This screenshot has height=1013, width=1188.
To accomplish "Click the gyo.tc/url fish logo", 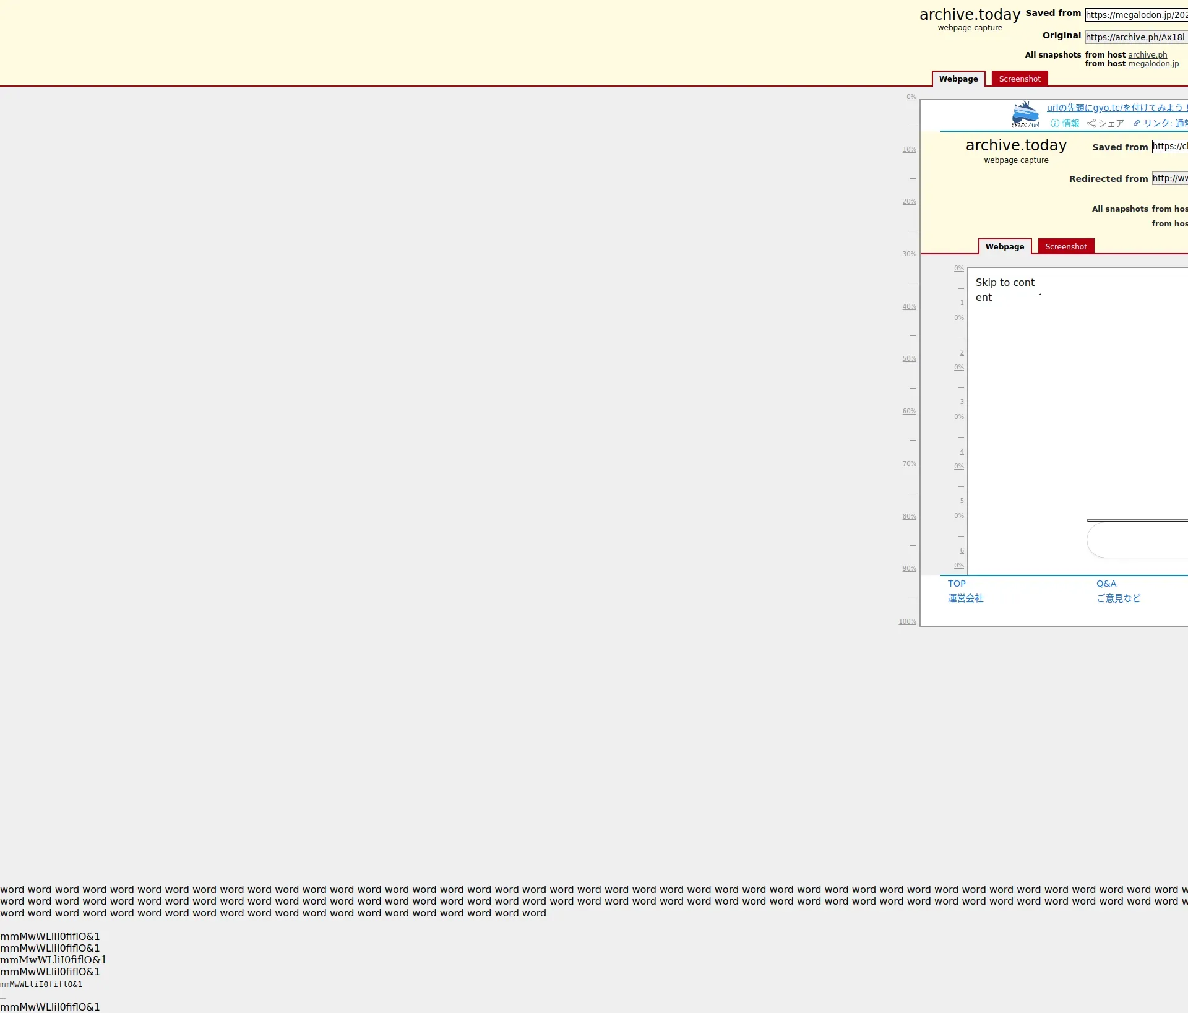I will click(x=1025, y=115).
